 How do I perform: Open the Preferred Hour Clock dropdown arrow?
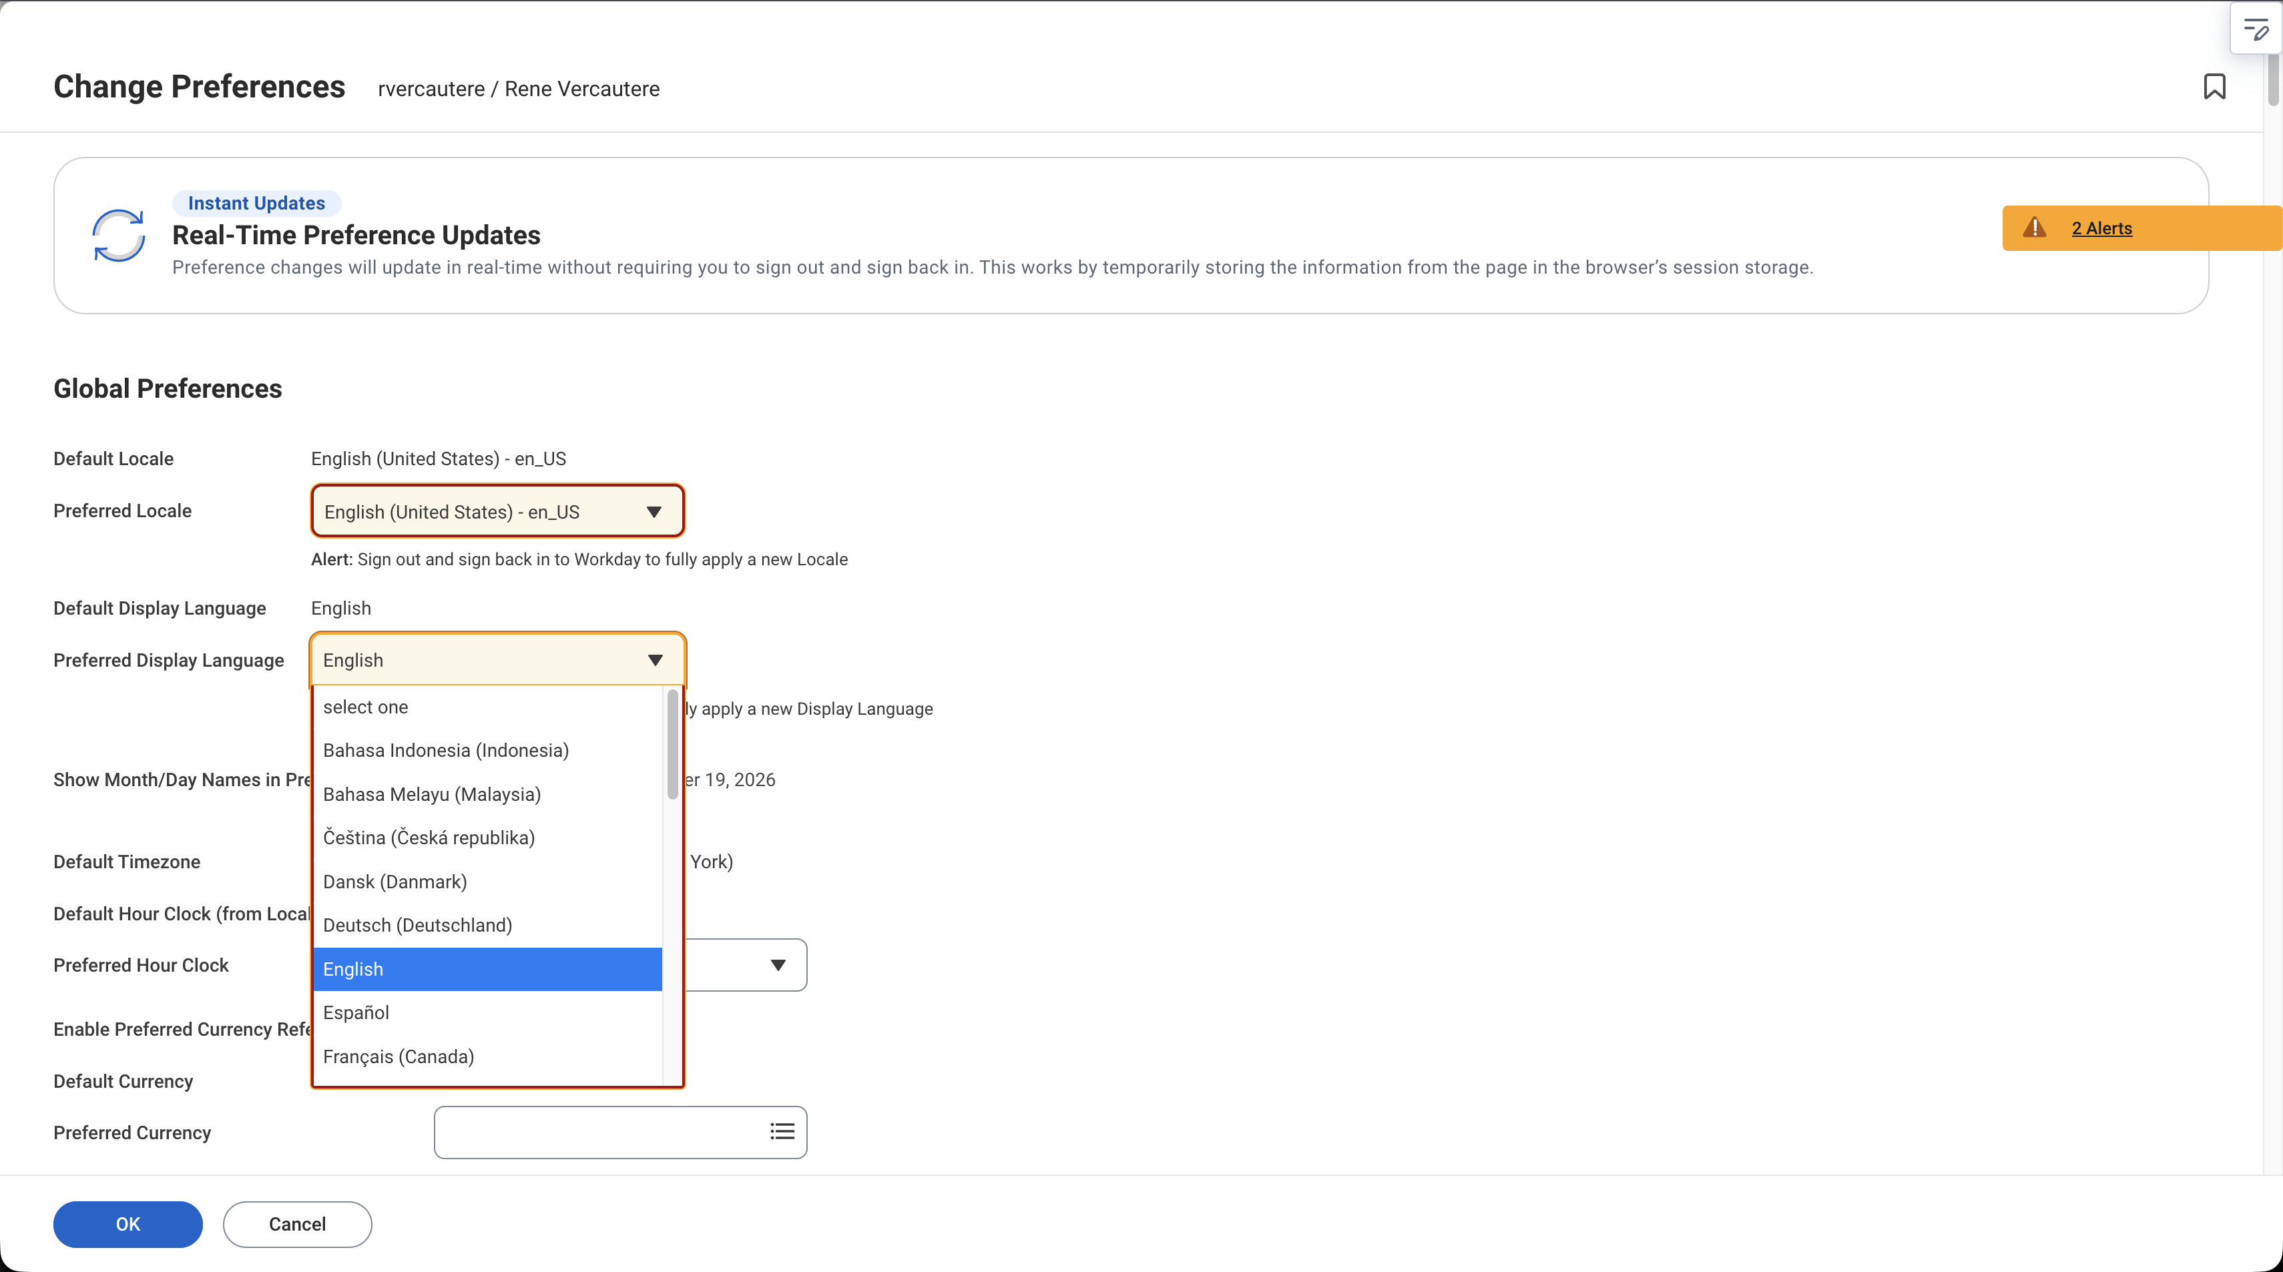coord(777,964)
